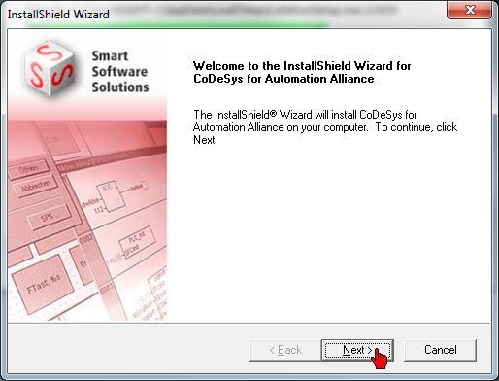The width and height of the screenshot is (499, 381).
Task: Close the InstallShield Wizard window
Action: 470,10
